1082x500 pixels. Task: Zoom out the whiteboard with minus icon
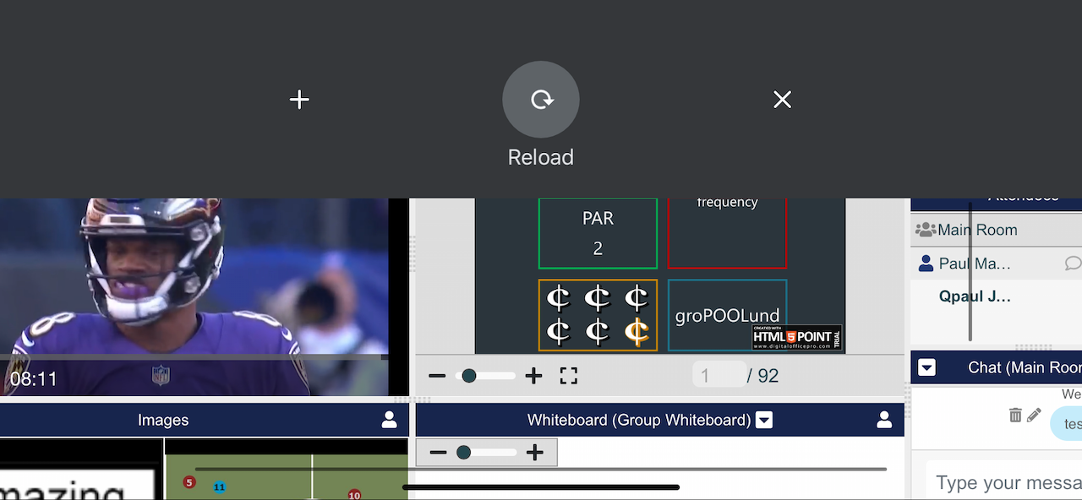click(x=437, y=453)
